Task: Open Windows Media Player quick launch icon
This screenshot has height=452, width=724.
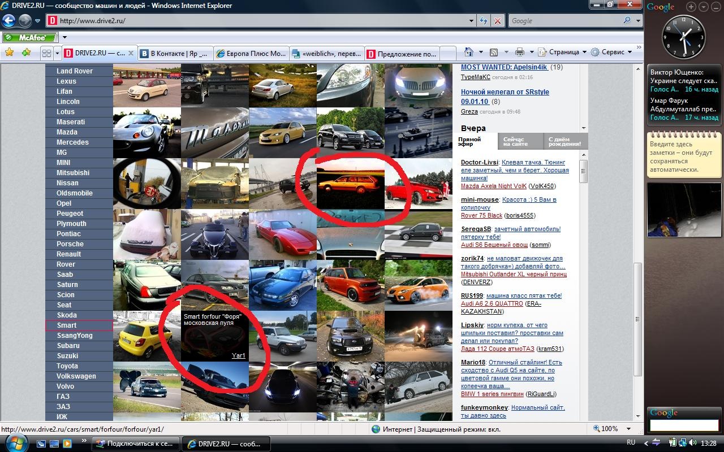Action: point(67,444)
